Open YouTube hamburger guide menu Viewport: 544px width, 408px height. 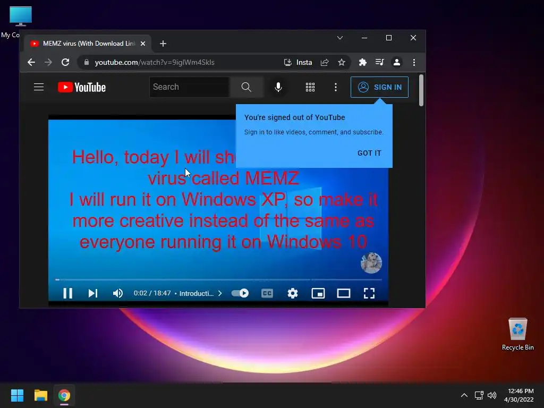point(39,87)
